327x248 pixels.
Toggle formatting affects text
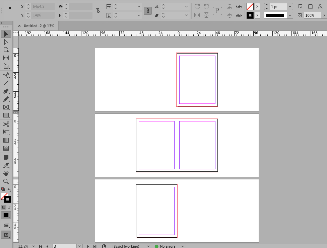[9, 207]
